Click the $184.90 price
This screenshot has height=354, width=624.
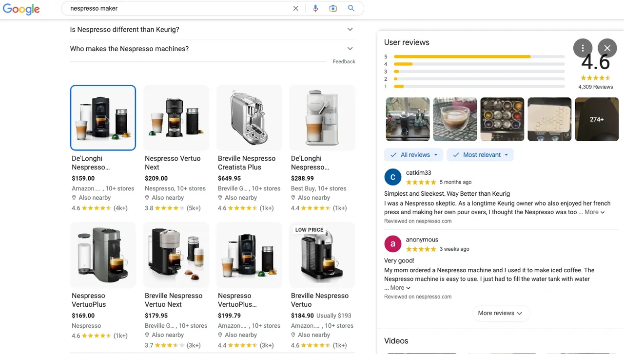pyautogui.click(x=303, y=316)
